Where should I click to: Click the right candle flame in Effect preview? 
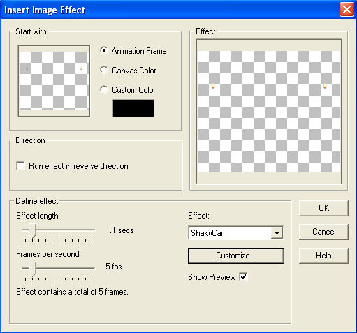(x=325, y=86)
